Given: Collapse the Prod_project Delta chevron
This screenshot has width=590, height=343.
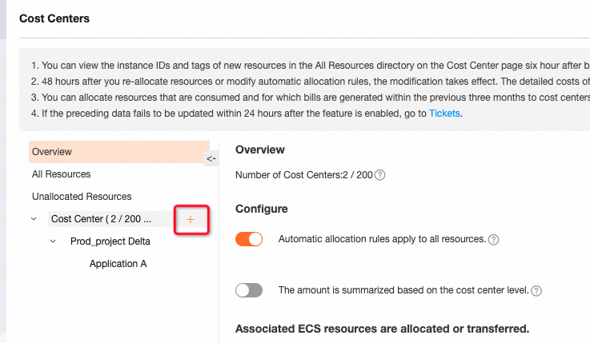Looking at the screenshot, I should (x=53, y=241).
